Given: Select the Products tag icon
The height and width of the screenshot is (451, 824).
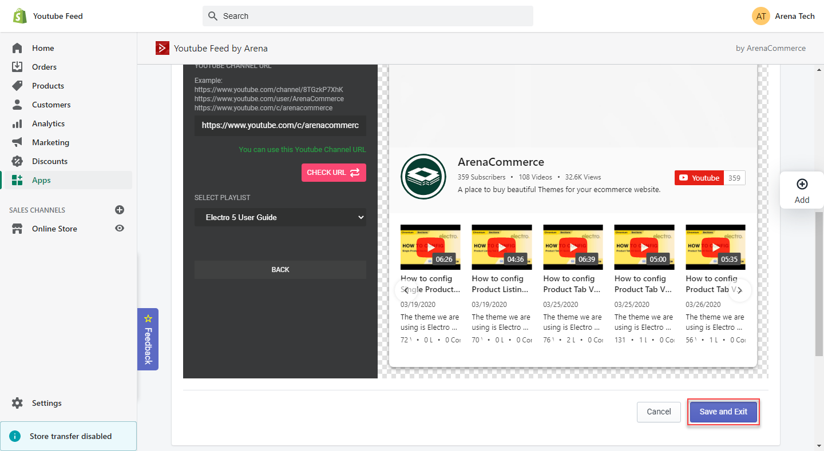Looking at the screenshot, I should [x=17, y=86].
